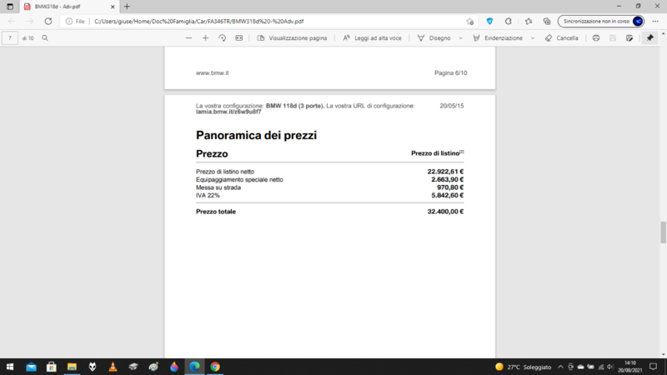Click the vertical scrollbar thumb
The height and width of the screenshot is (375, 667).
tap(664, 232)
